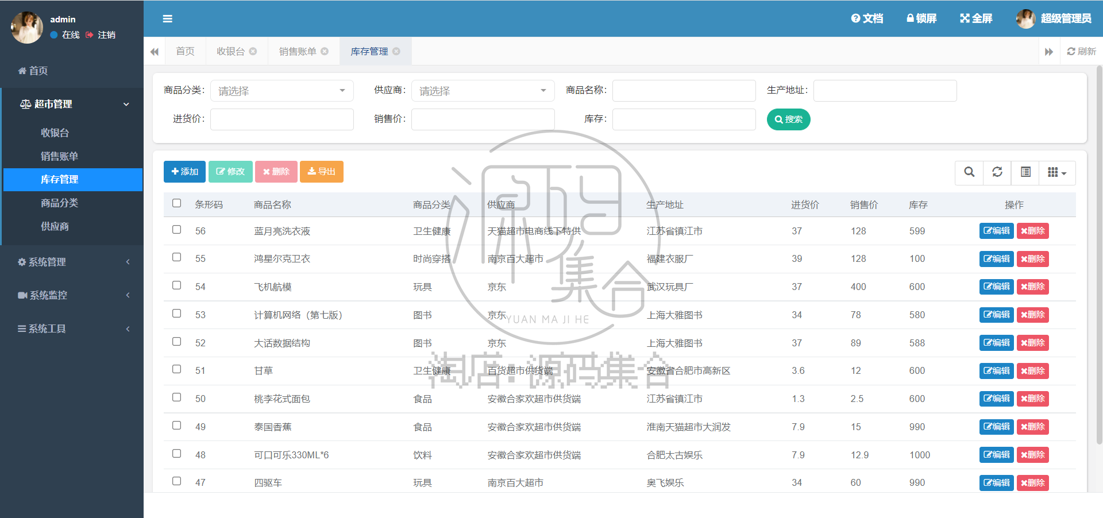Click 注销 to log out
This screenshot has width=1103, height=518.
(101, 35)
